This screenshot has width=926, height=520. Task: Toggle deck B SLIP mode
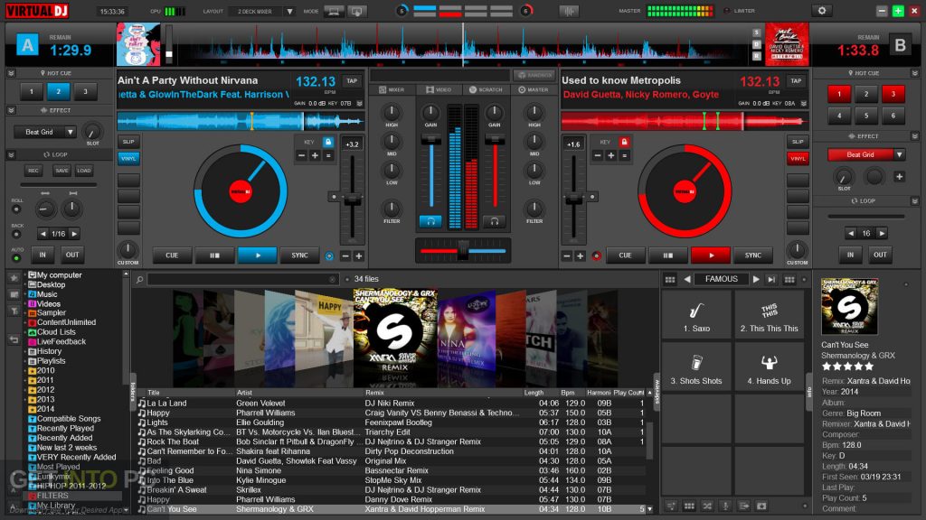[x=798, y=142]
